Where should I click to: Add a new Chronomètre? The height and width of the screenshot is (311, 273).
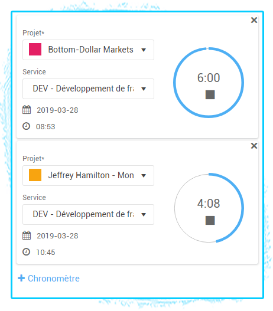pyautogui.click(x=48, y=279)
